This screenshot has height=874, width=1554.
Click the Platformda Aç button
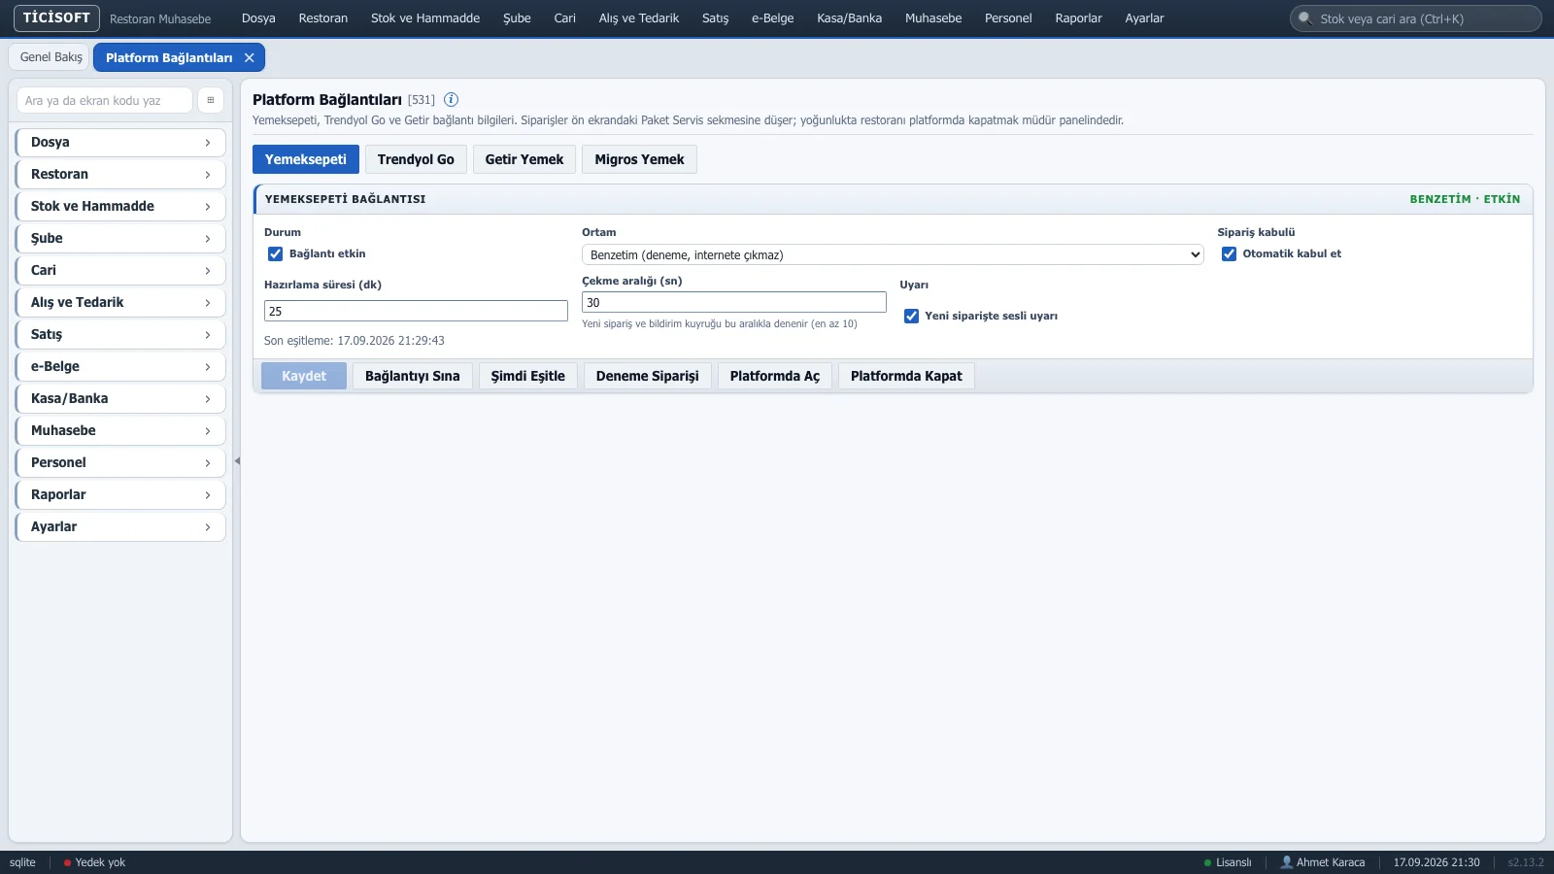(x=775, y=376)
